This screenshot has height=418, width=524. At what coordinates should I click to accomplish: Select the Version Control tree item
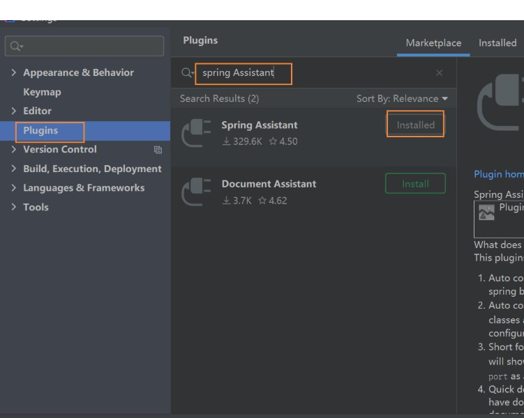tap(60, 149)
